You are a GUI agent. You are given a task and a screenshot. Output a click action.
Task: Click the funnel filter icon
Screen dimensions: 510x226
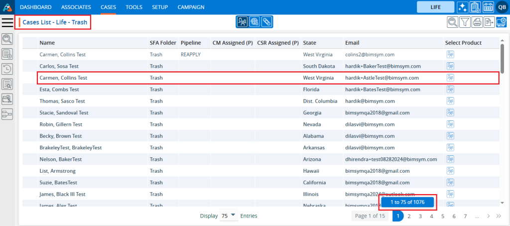tap(464, 22)
